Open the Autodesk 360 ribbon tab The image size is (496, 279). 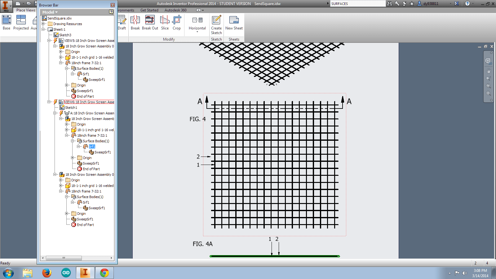coord(175,10)
